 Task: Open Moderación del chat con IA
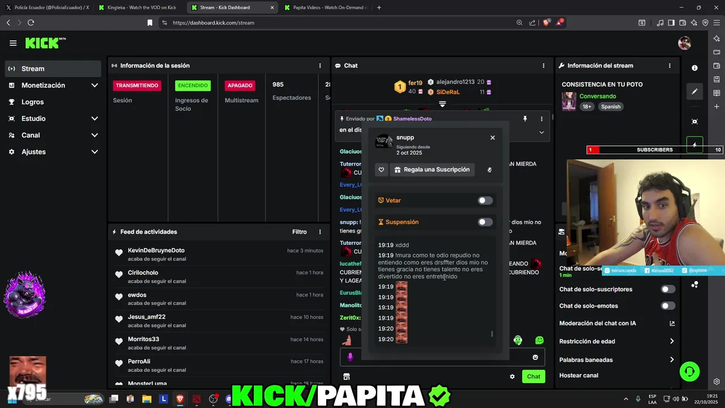point(617,324)
